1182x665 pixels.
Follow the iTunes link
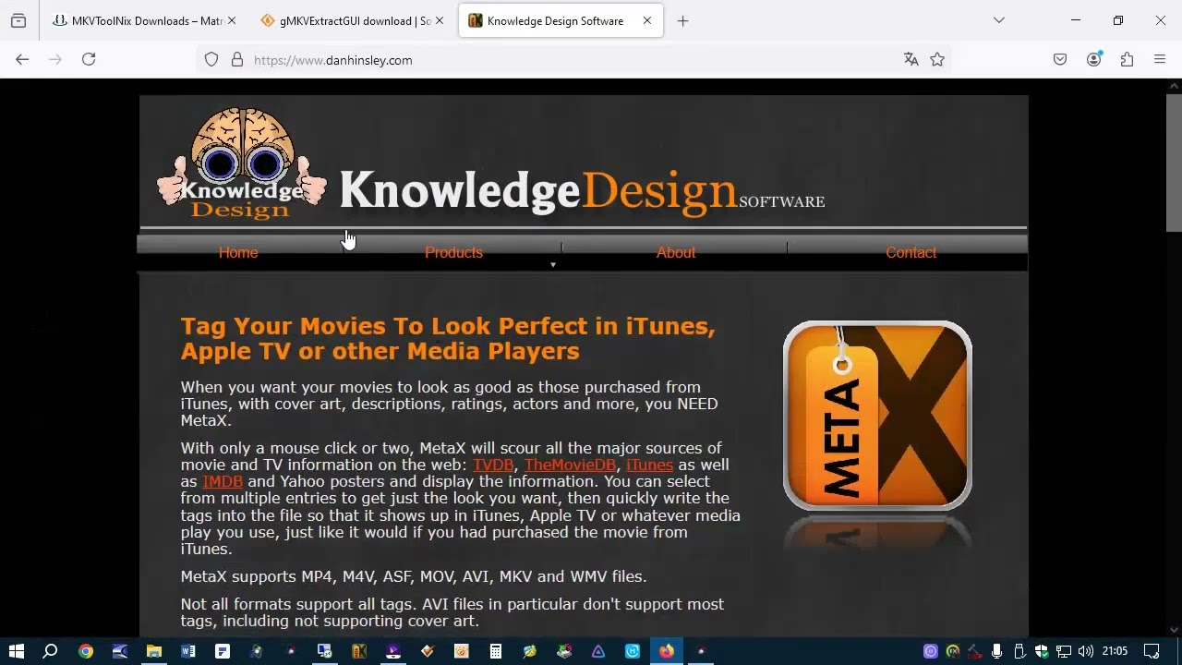650,465
